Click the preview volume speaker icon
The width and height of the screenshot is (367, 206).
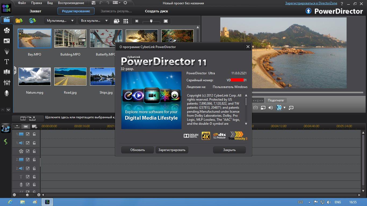coord(271,108)
